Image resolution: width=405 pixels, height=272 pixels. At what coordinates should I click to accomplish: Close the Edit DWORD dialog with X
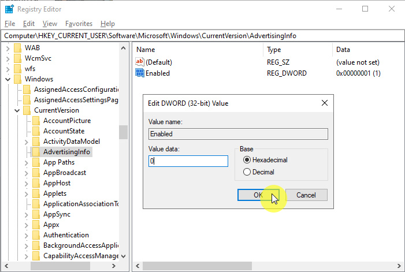(x=324, y=103)
